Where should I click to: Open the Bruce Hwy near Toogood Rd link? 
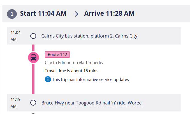click(x=91, y=103)
